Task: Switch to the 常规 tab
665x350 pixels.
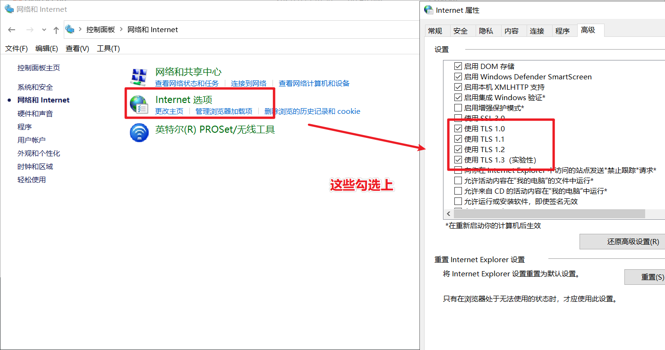Action: (435, 31)
